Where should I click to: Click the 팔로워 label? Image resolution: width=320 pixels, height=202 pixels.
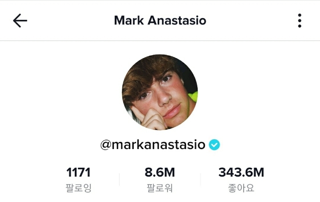tap(160, 188)
